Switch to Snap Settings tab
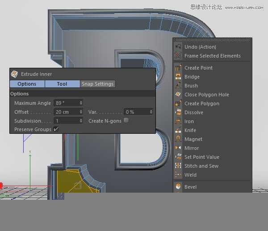The height and width of the screenshot is (231, 268). [97, 84]
